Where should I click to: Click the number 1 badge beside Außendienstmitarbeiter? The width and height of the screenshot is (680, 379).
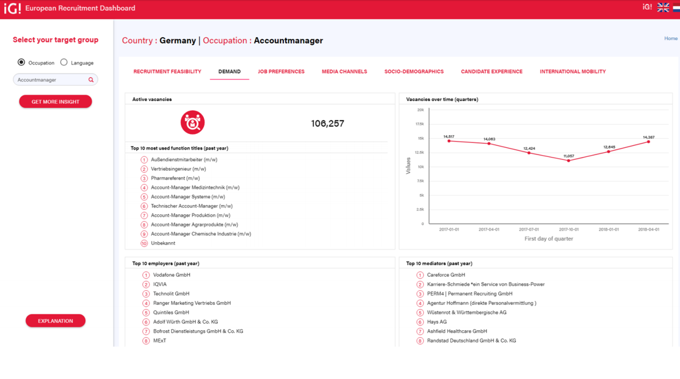(x=145, y=159)
